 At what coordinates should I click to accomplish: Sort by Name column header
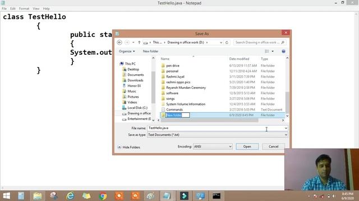point(165,59)
